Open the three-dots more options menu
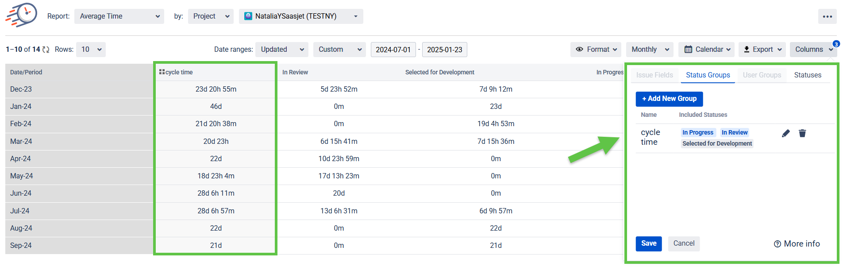The width and height of the screenshot is (843, 274). tap(827, 16)
